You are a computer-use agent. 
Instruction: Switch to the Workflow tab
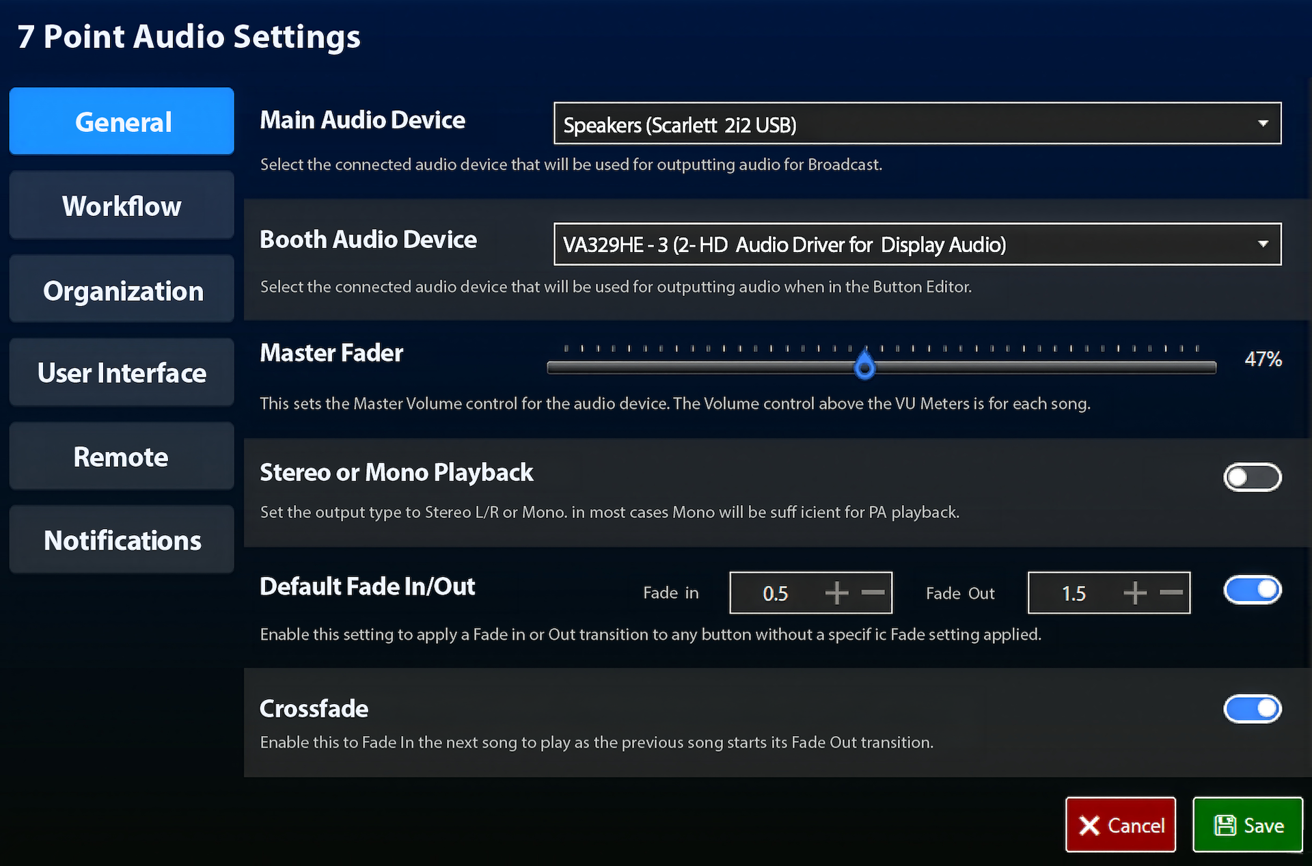click(x=122, y=205)
